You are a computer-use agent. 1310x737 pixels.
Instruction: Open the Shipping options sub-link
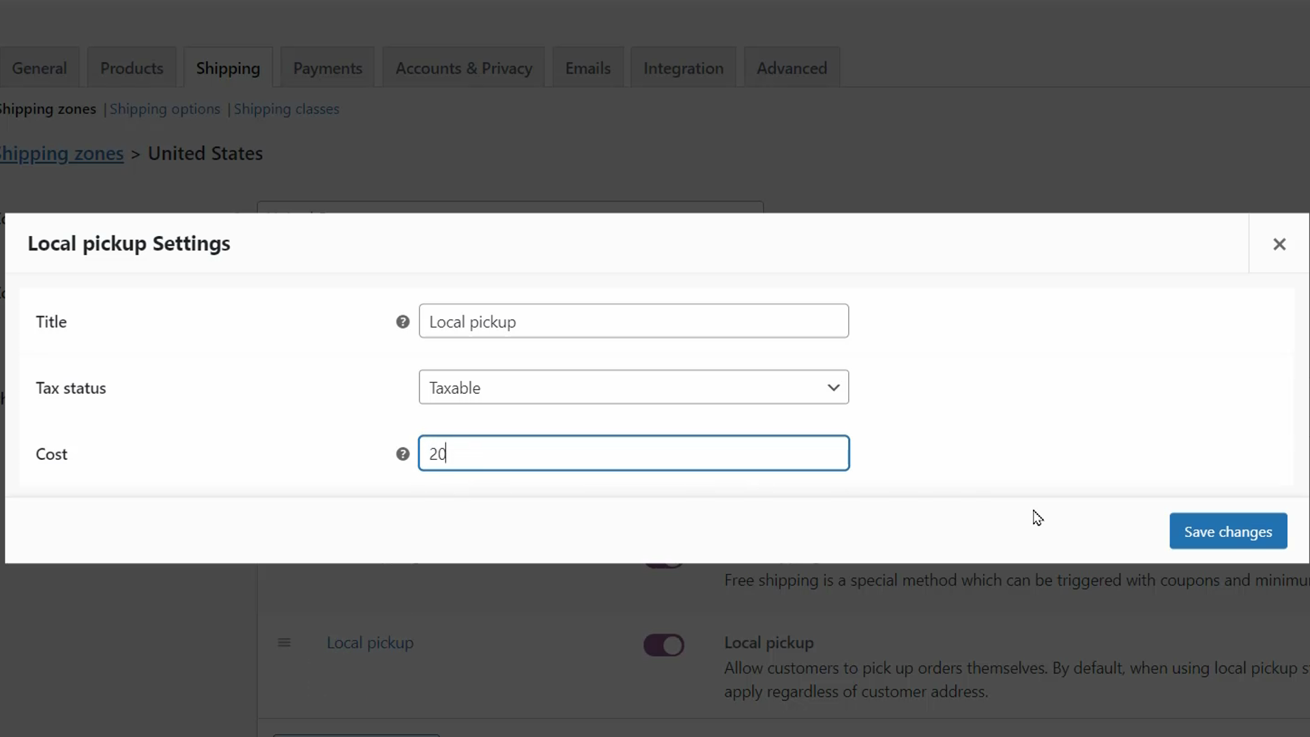coord(165,109)
